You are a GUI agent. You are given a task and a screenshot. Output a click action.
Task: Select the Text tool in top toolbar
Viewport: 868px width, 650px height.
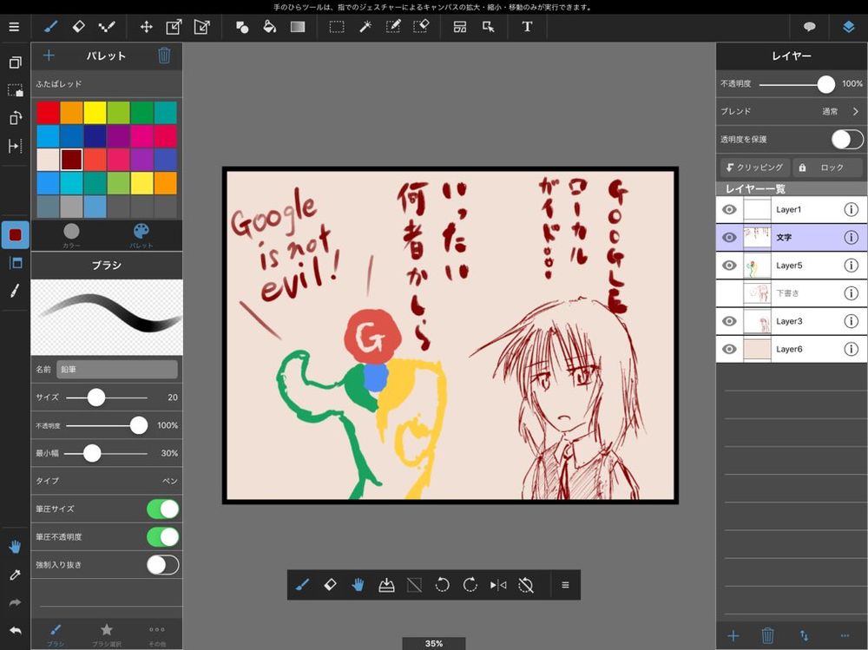(x=527, y=27)
